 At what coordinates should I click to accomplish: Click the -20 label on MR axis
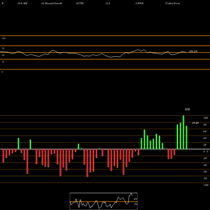[x=205, y=158]
